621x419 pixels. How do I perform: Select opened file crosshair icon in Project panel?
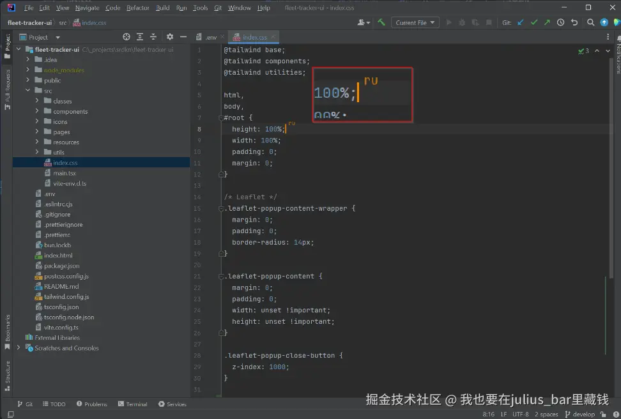click(126, 37)
